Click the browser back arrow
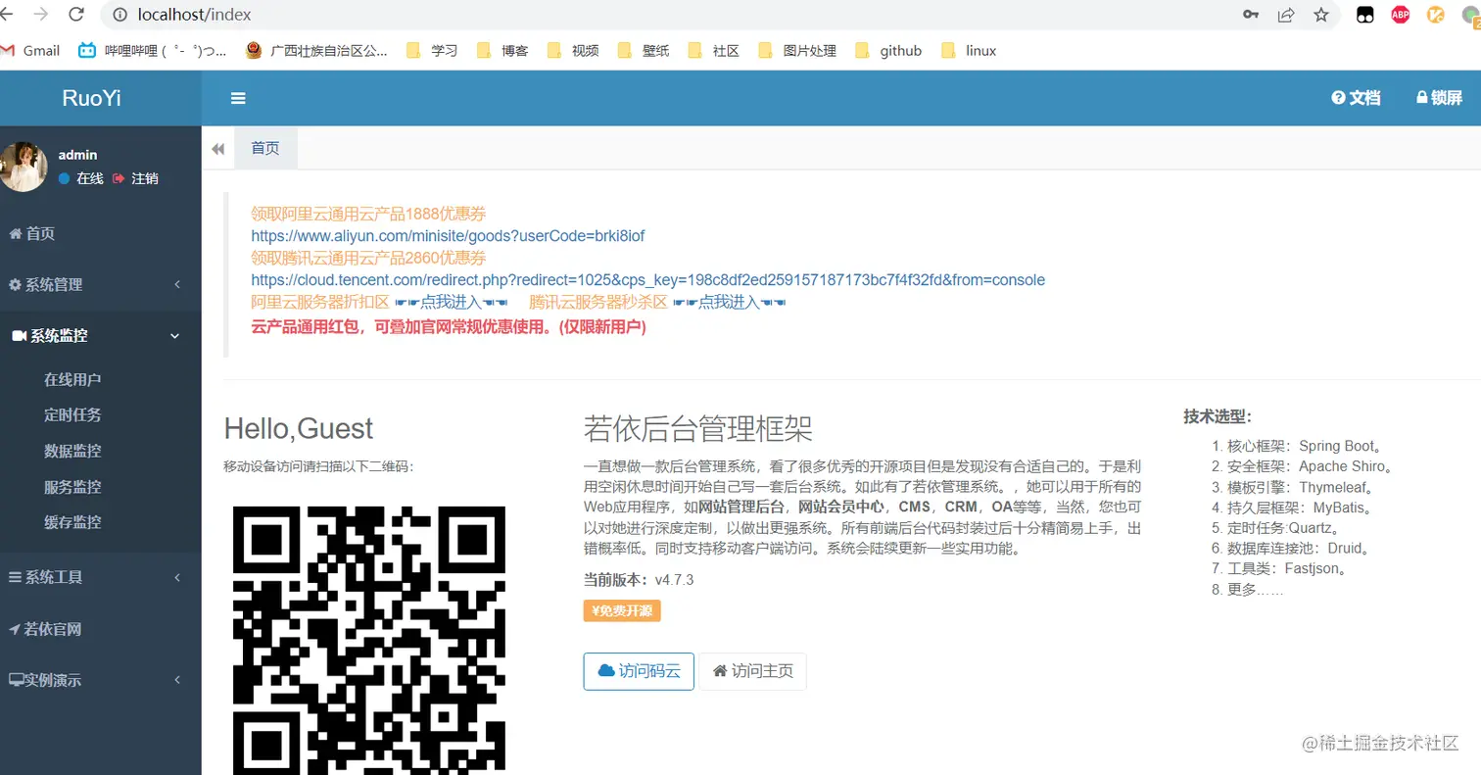This screenshot has height=775, width=1481. (x=8, y=15)
